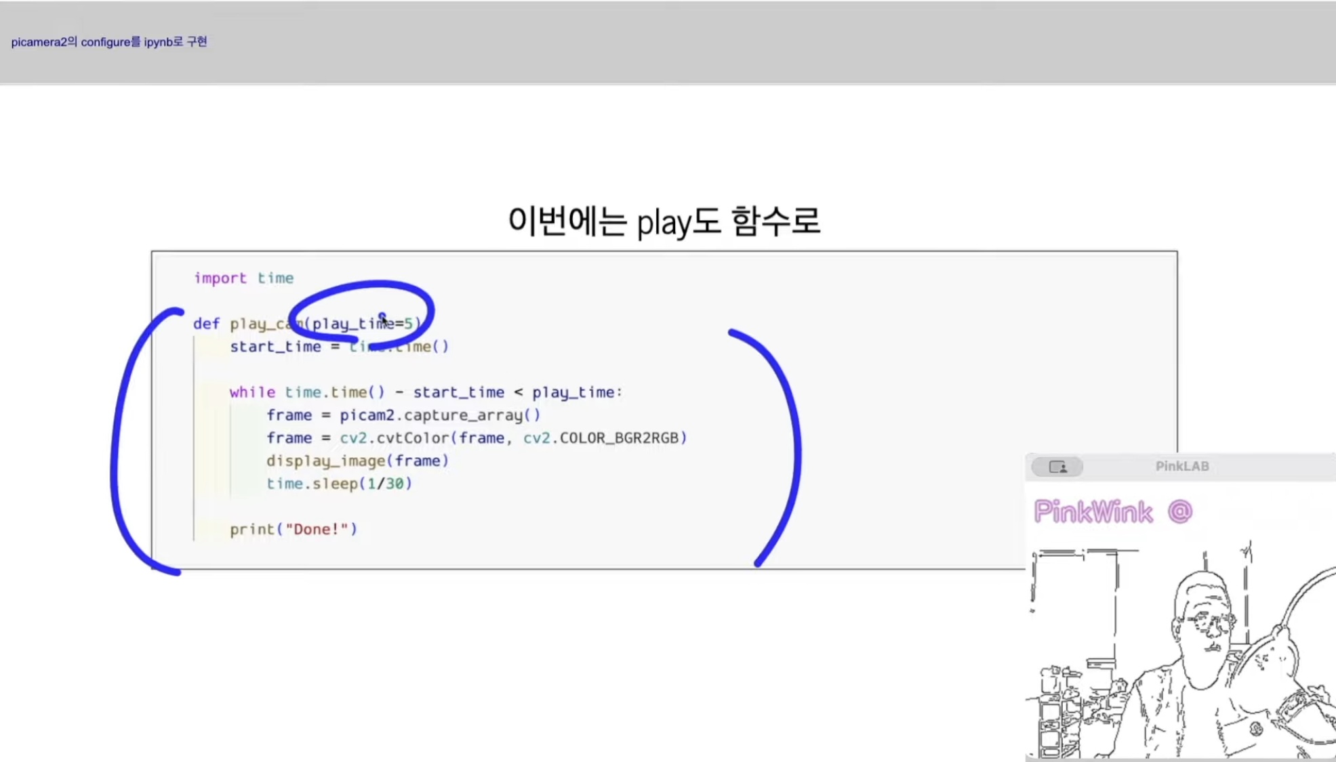This screenshot has height=762, width=1336.
Task: Click the circled play_time=5 parameter
Action: click(x=362, y=324)
